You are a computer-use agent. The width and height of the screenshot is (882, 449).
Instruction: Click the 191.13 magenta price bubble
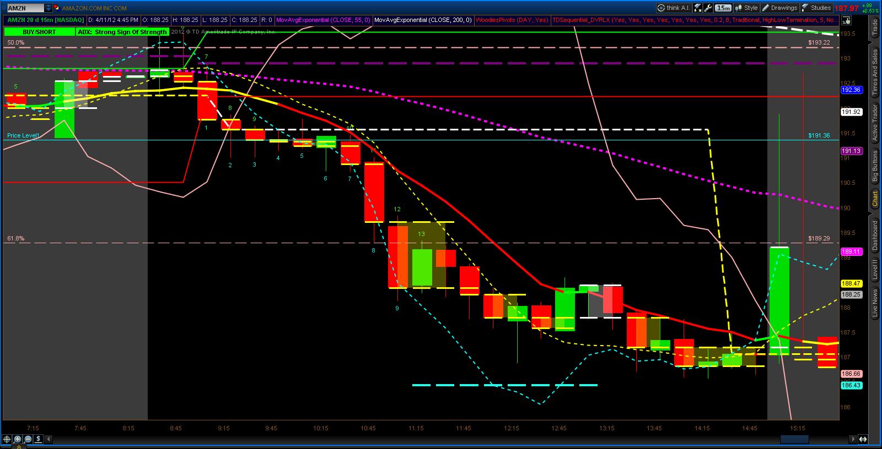pyautogui.click(x=851, y=151)
